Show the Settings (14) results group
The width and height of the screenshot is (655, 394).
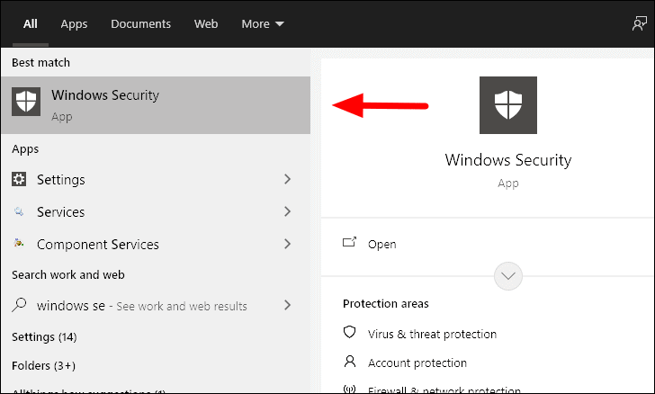point(44,336)
